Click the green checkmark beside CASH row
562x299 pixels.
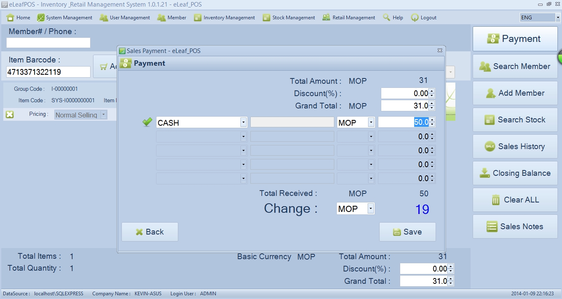pyautogui.click(x=147, y=122)
